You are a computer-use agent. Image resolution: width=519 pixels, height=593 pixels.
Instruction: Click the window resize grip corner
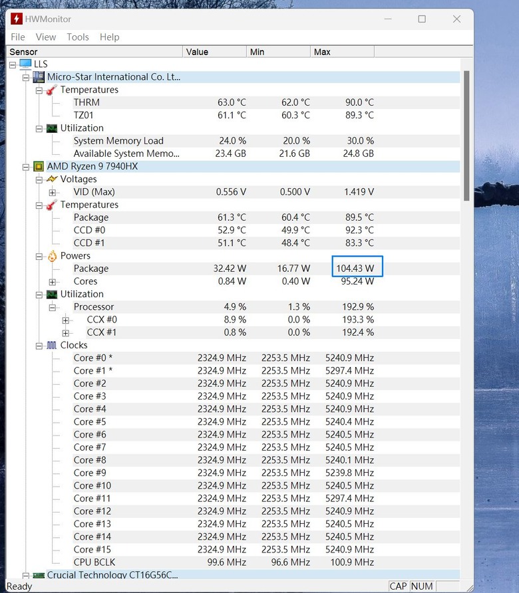pyautogui.click(x=469, y=588)
